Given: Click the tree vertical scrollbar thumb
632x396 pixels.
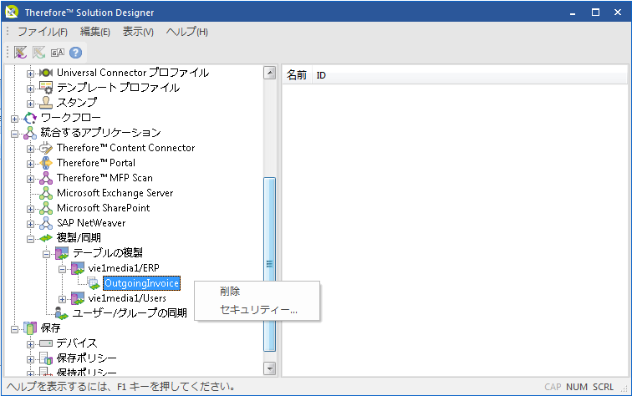Looking at the screenshot, I should point(270,264).
